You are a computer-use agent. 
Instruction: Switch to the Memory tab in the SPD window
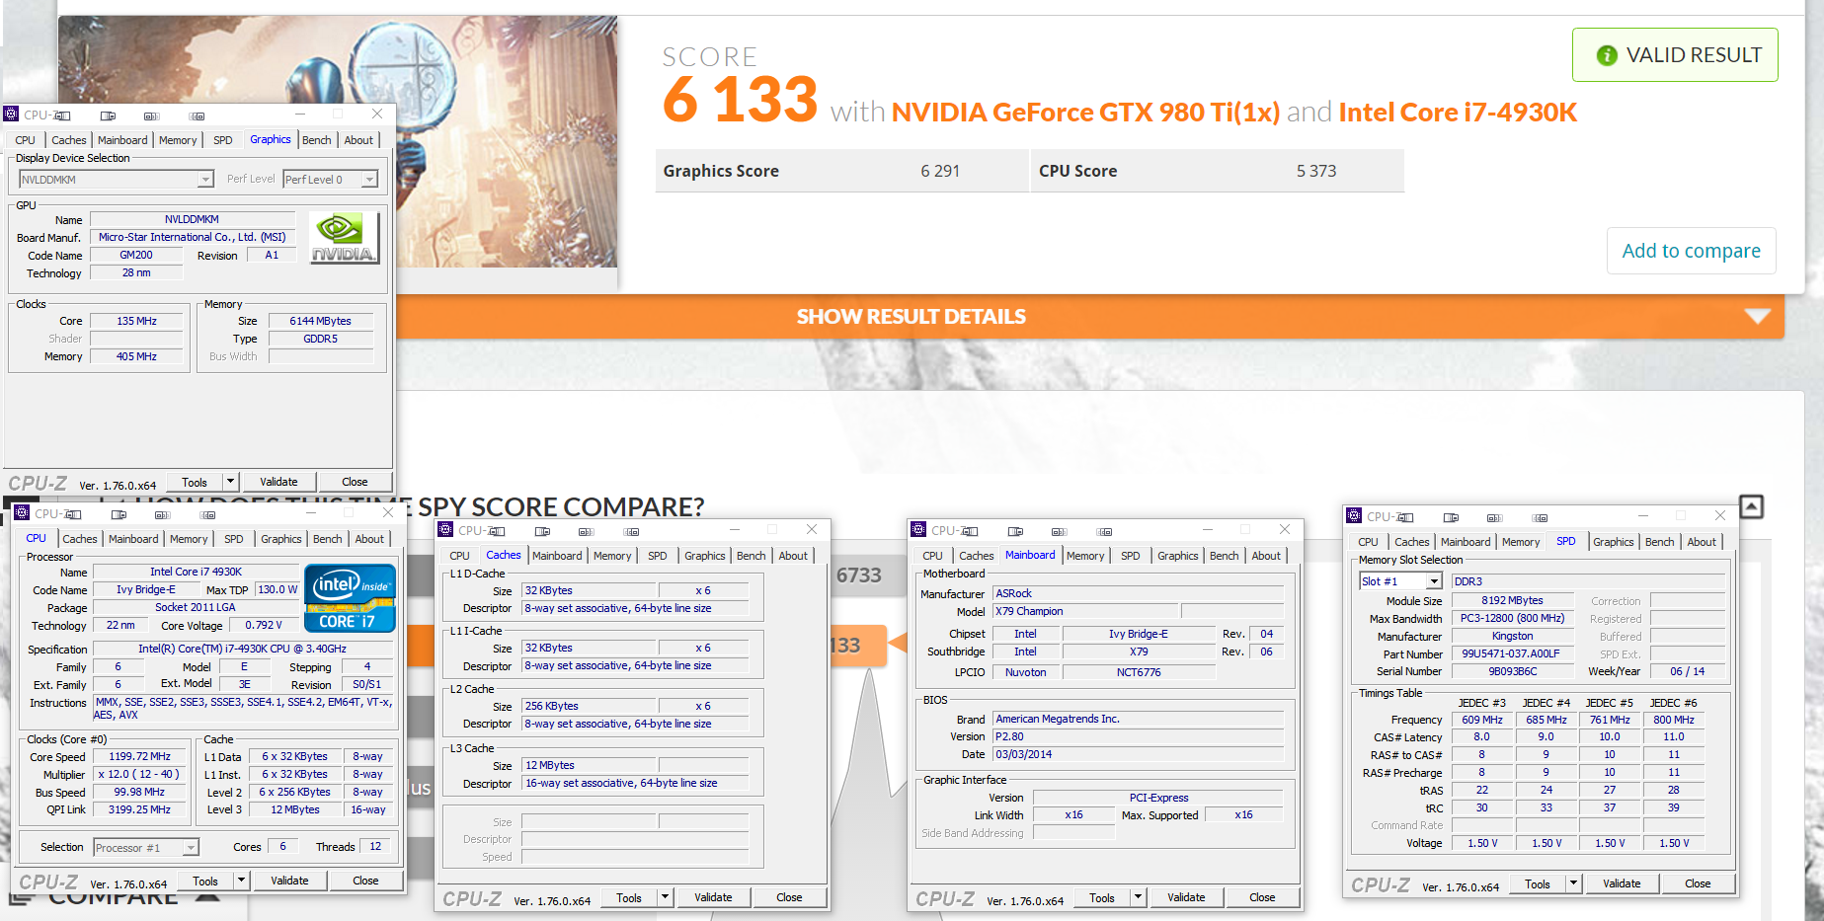click(1521, 542)
